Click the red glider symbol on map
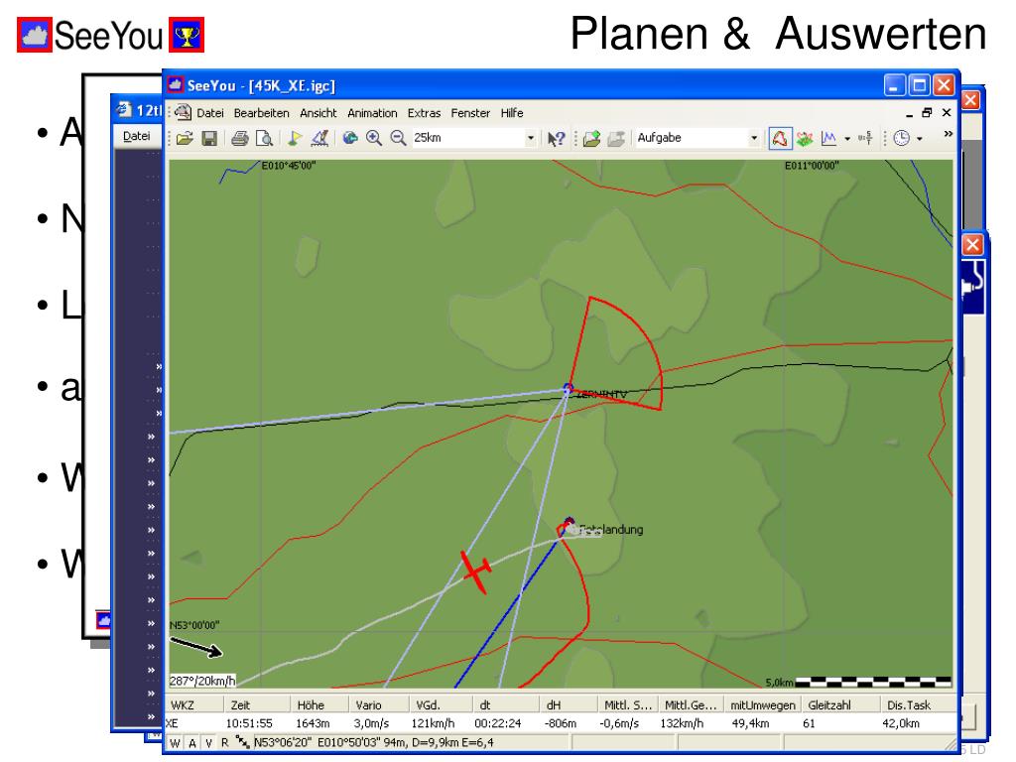This screenshot has height=762, width=1016. point(476,571)
